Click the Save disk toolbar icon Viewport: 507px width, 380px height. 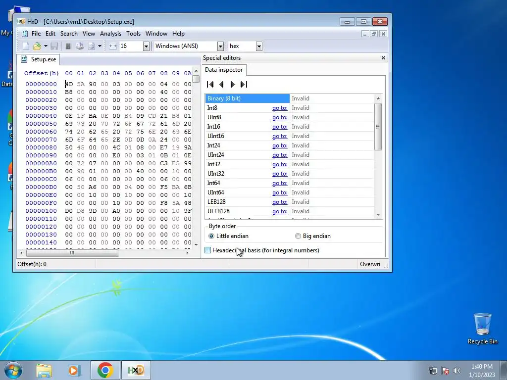pyautogui.click(x=54, y=46)
